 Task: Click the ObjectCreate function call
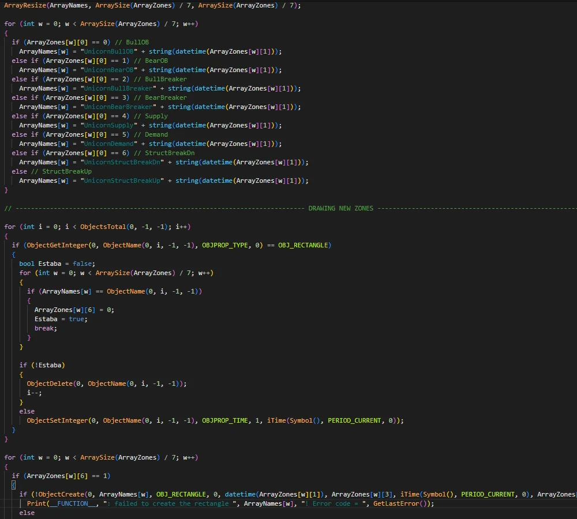point(59,494)
